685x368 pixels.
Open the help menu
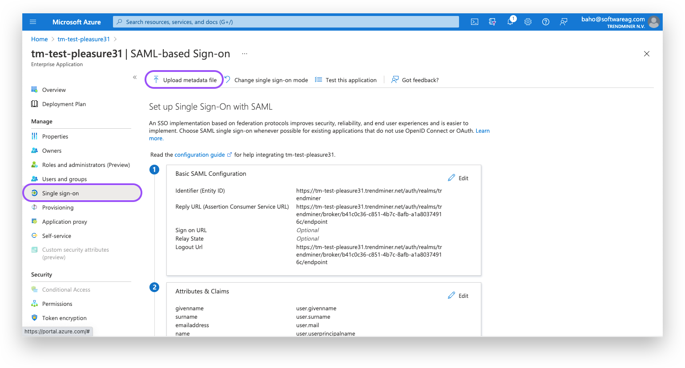click(x=545, y=22)
